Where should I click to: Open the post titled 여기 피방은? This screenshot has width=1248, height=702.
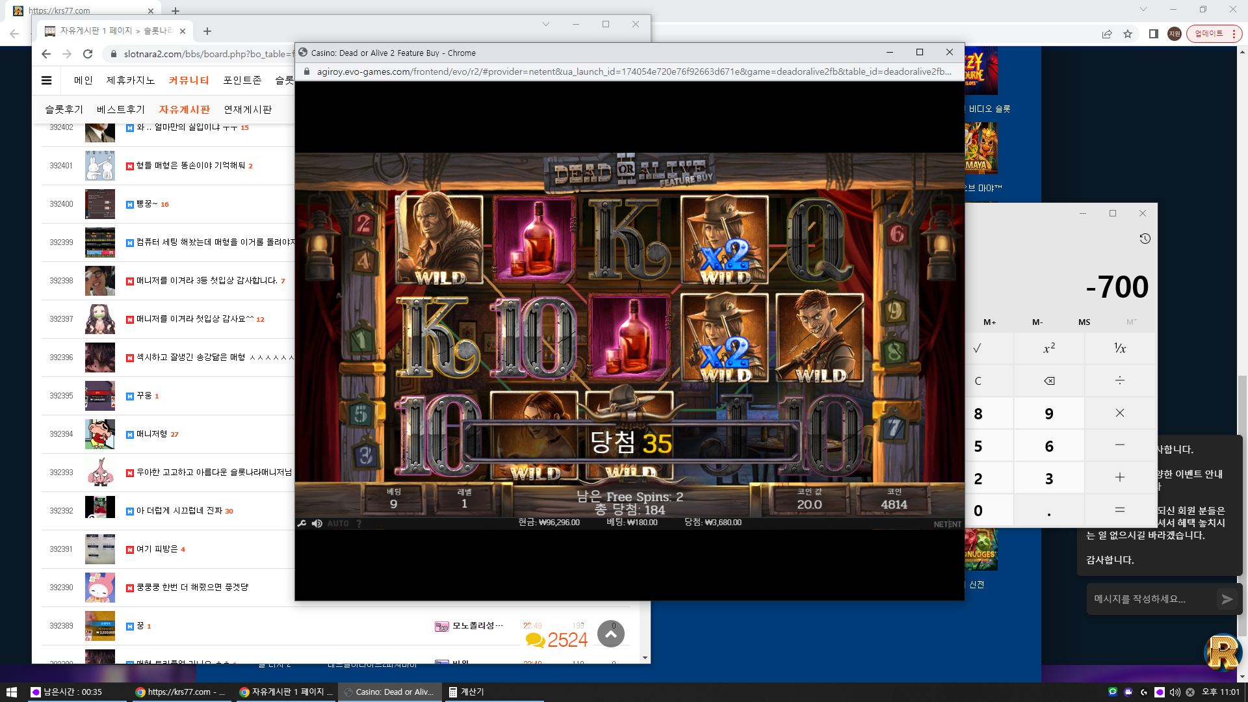[157, 549]
